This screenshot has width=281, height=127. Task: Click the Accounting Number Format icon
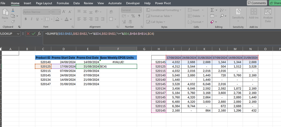pyautogui.click(x=124, y=16)
